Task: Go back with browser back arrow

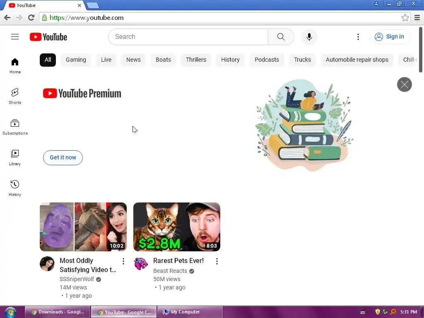Action: [7, 17]
